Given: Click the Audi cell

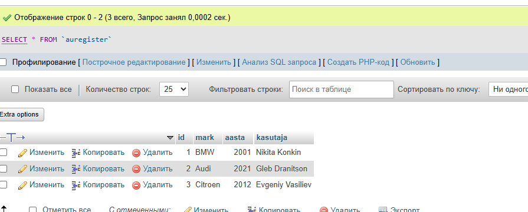Looking at the screenshot, I should [203, 168].
